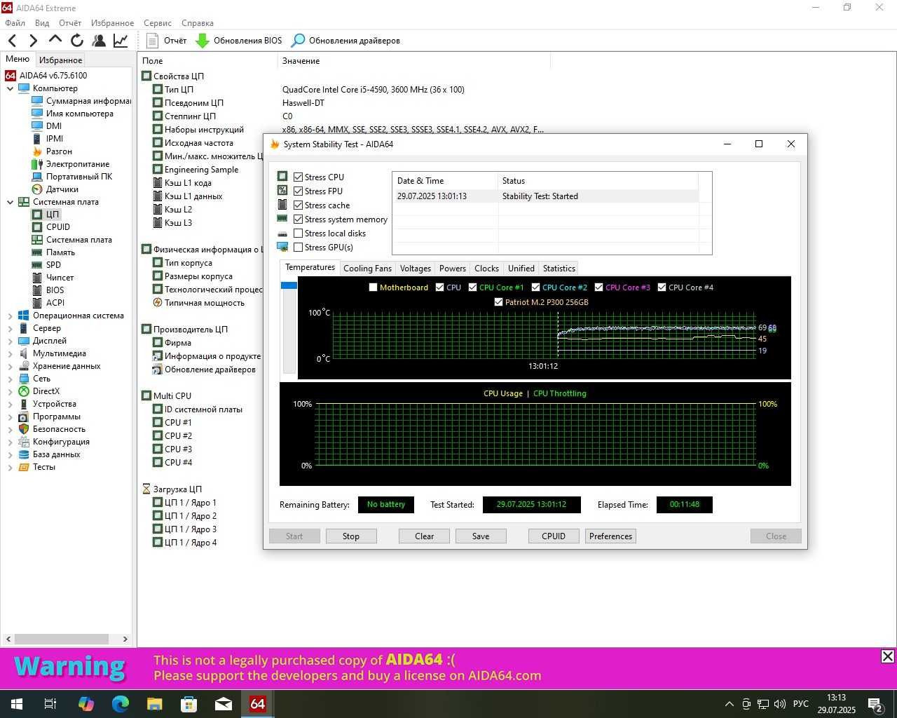Click the Отчёт report icon
This screenshot has height=718, width=897.
point(152,41)
